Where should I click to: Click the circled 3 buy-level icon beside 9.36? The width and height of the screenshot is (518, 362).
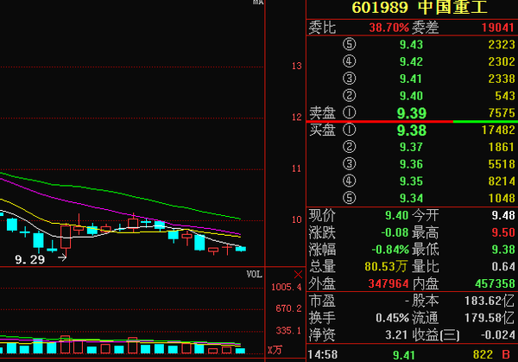[x=349, y=163]
